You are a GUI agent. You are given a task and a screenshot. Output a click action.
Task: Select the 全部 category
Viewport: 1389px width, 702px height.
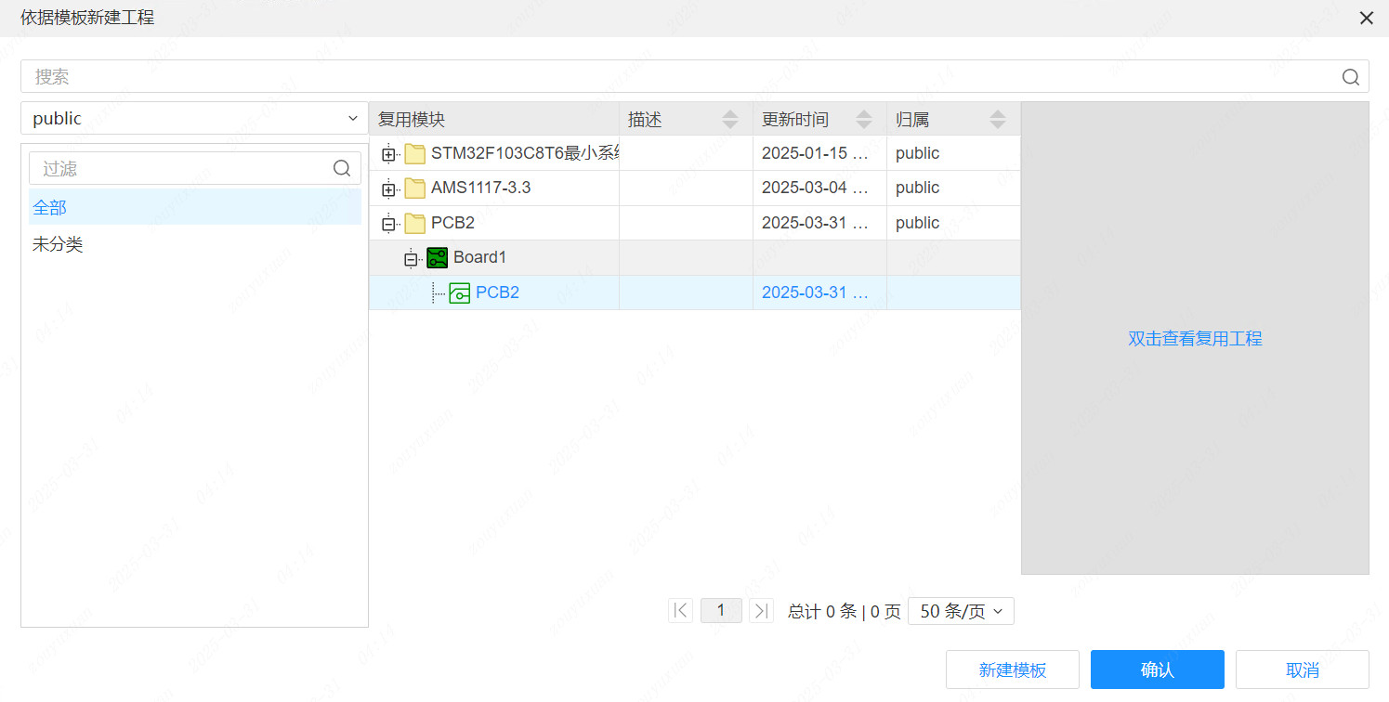[50, 208]
